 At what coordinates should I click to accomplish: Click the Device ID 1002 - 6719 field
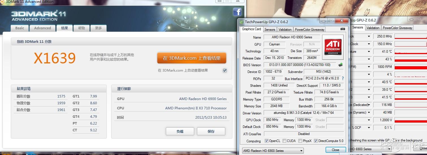pos(274,72)
